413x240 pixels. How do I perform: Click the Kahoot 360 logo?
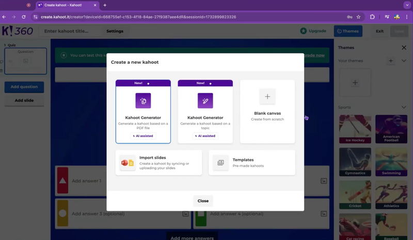(17, 31)
